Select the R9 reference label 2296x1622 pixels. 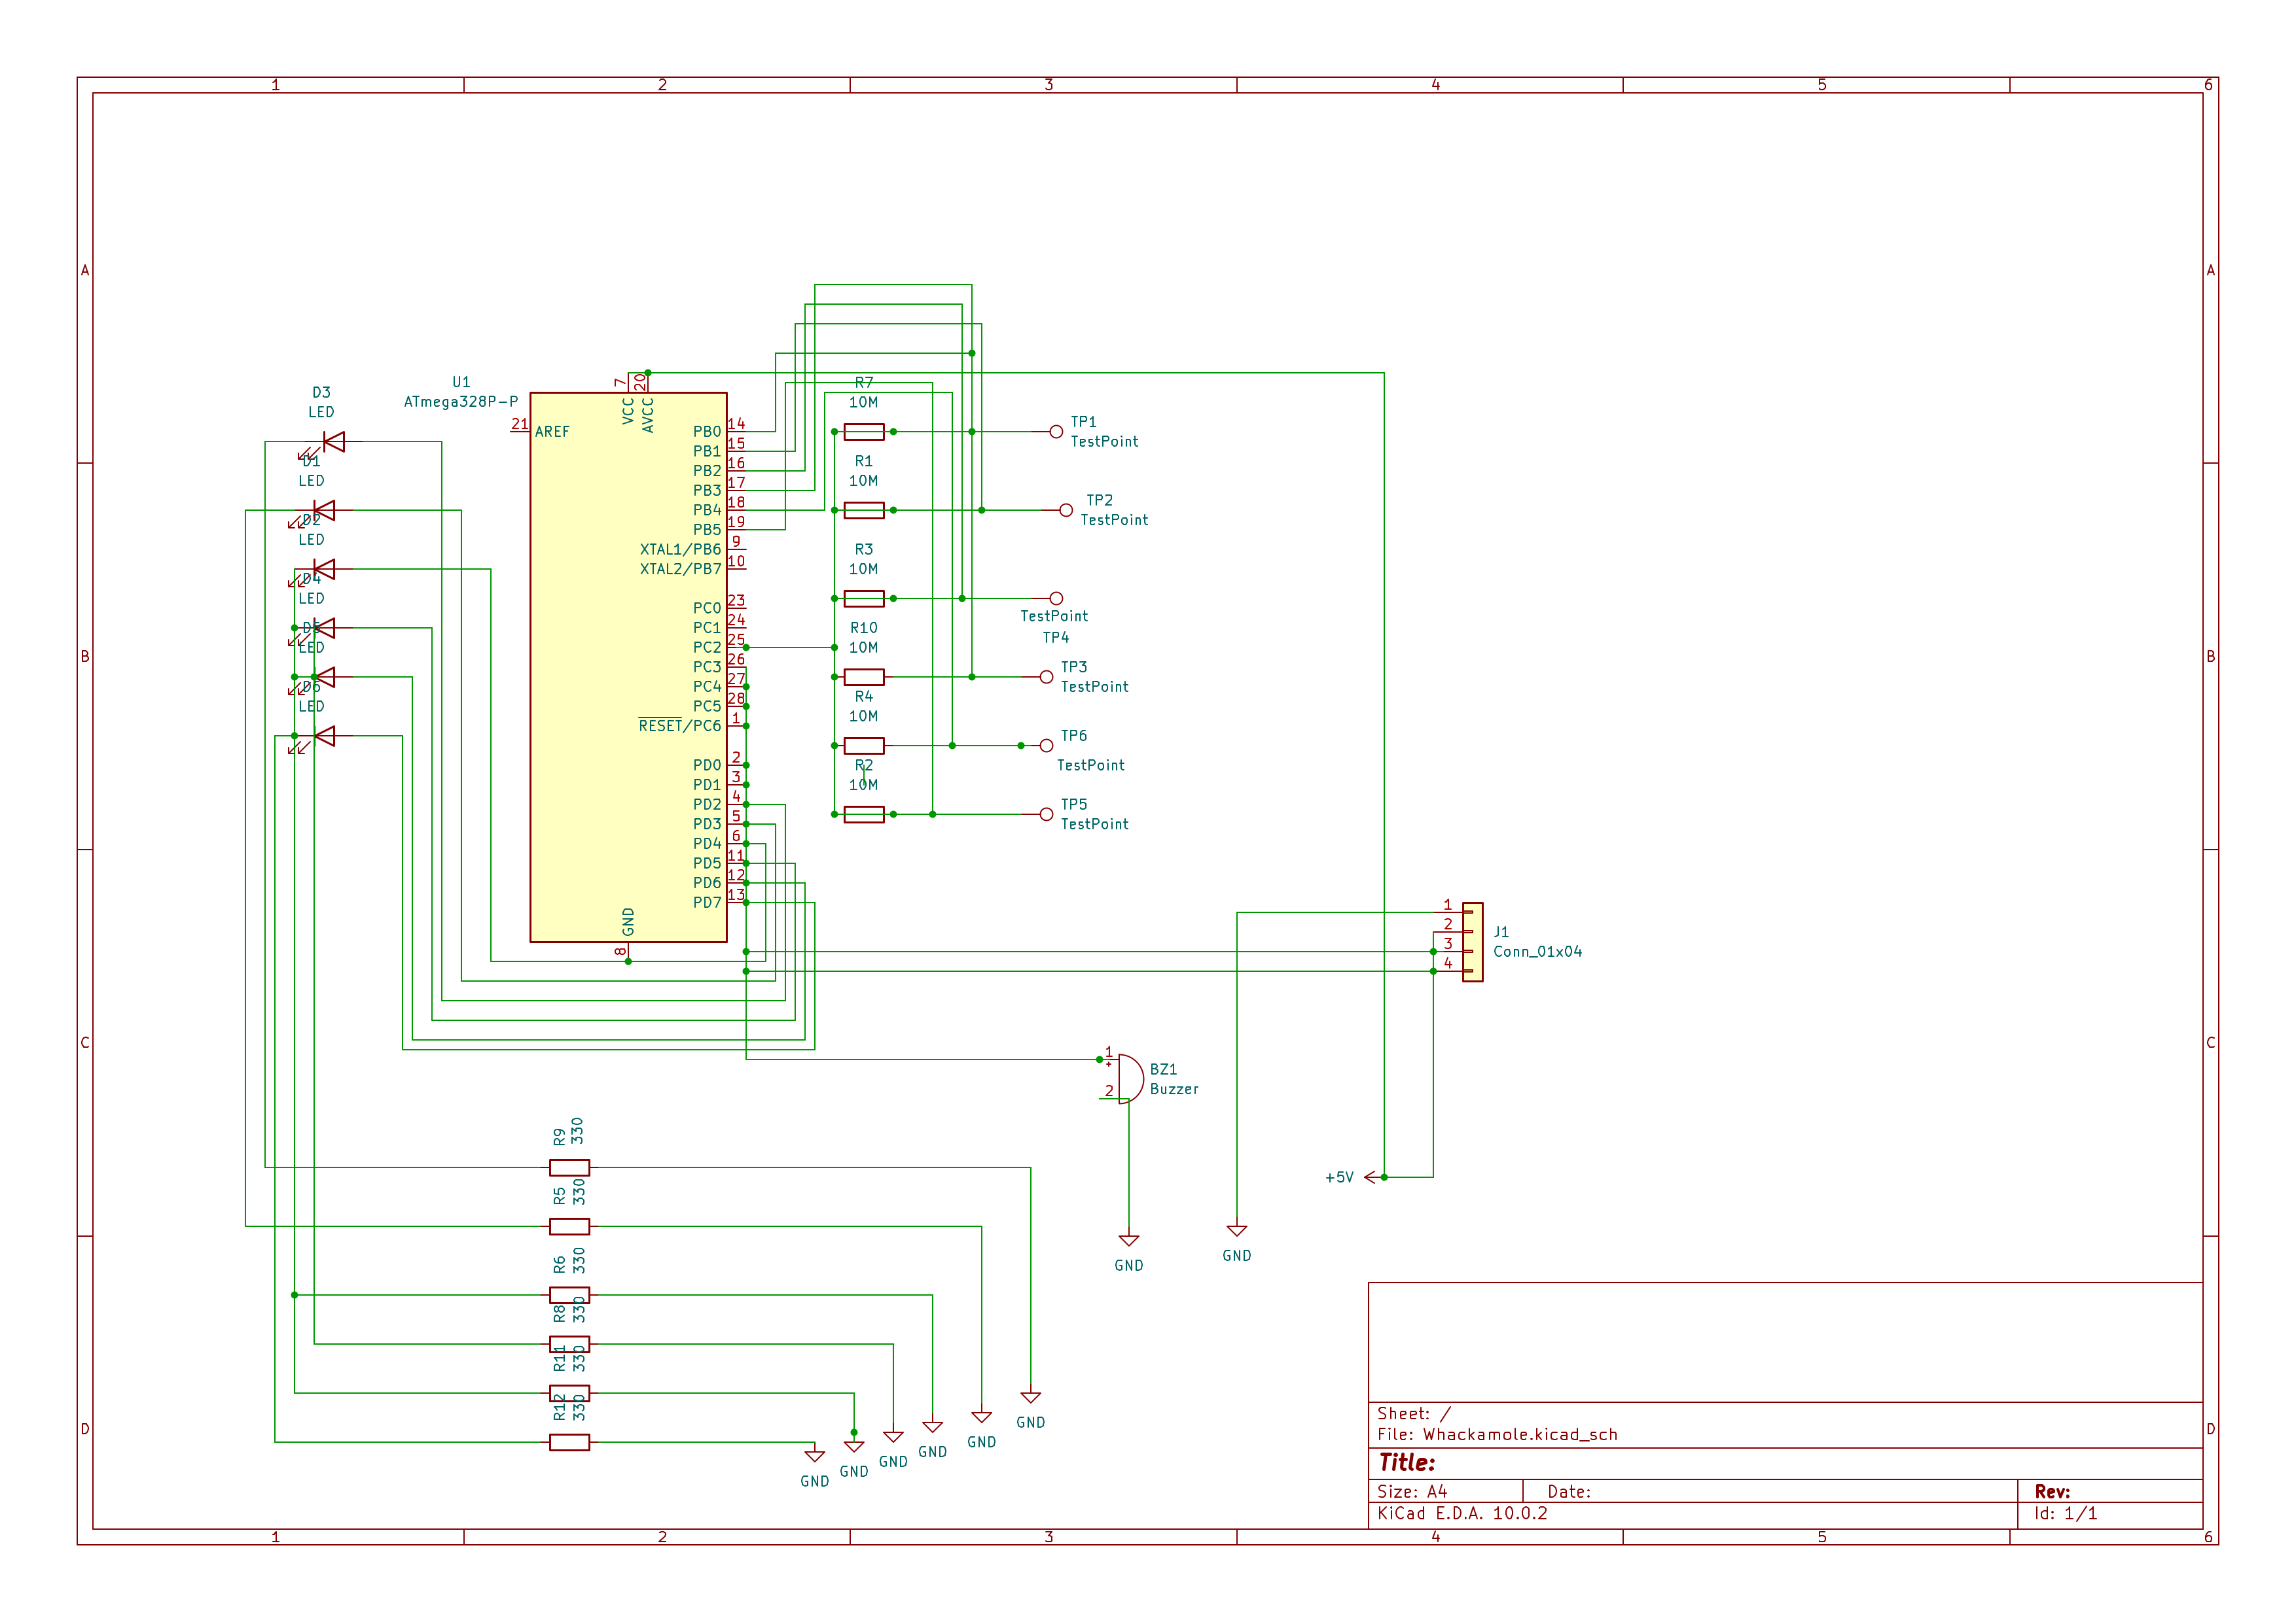(x=559, y=1136)
